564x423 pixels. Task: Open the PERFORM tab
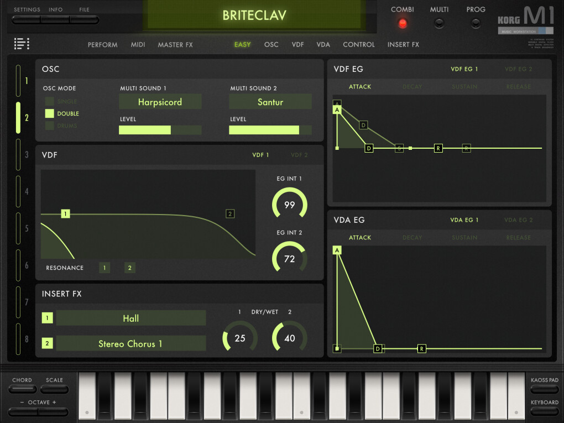102,45
